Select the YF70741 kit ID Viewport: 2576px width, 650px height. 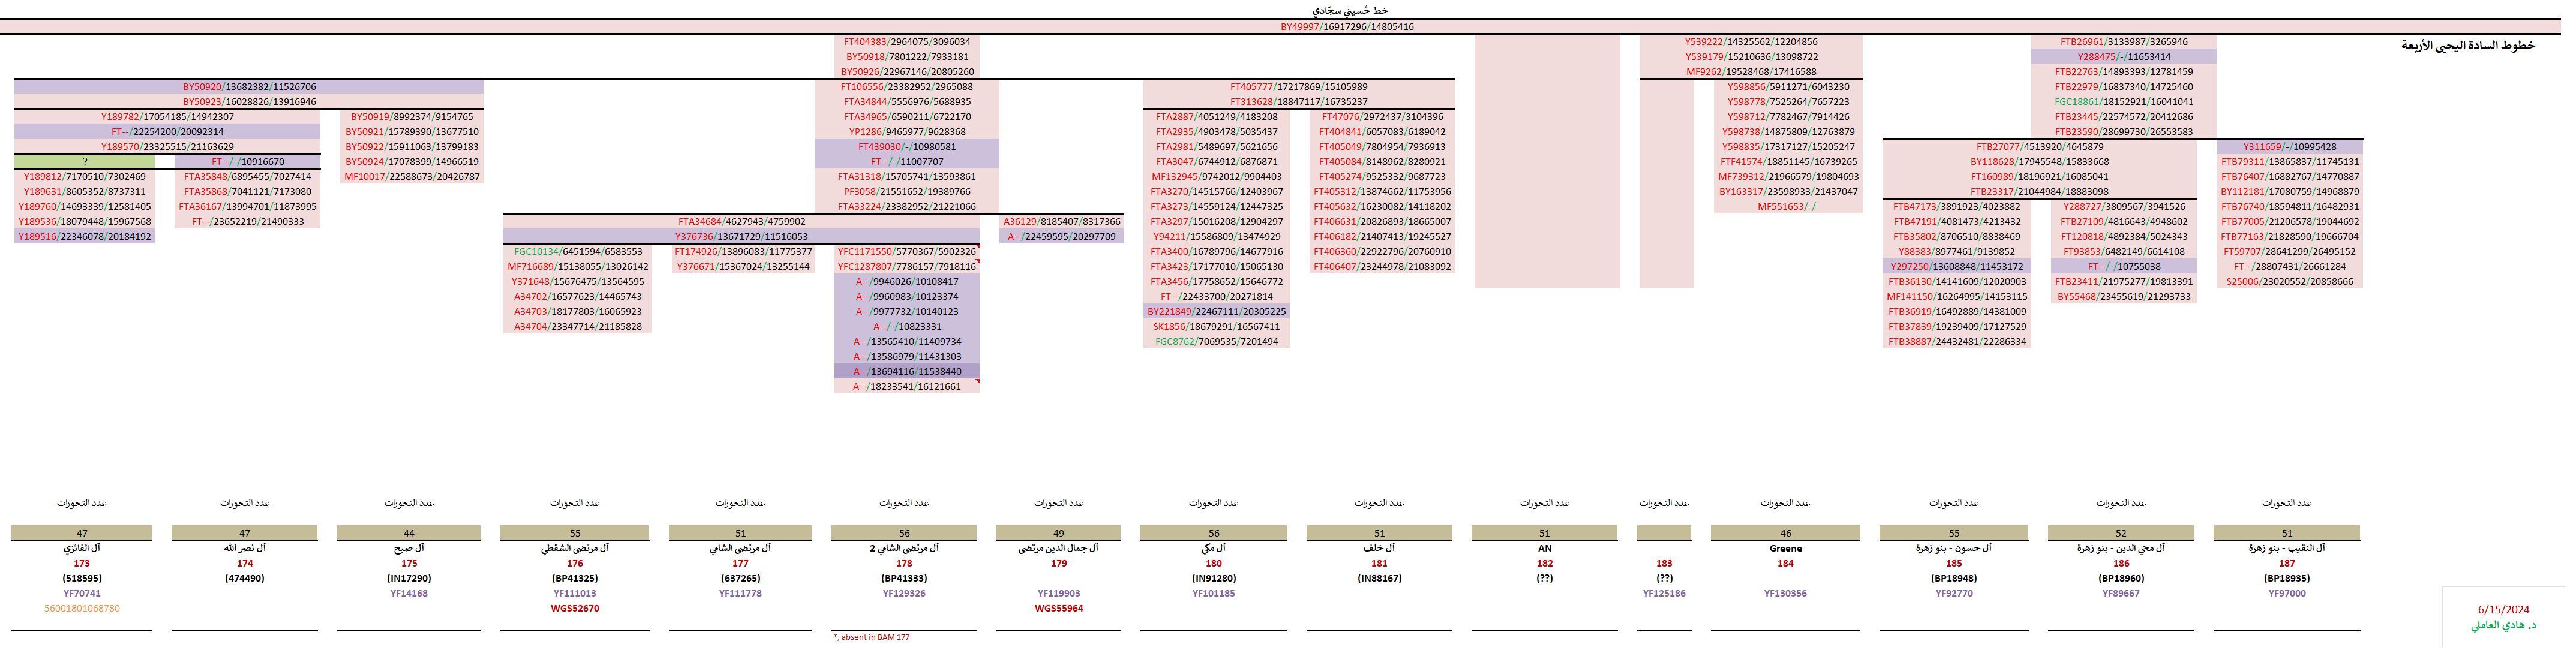pyautogui.click(x=82, y=594)
